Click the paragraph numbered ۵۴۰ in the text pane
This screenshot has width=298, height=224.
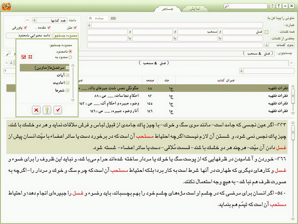pos(147,199)
